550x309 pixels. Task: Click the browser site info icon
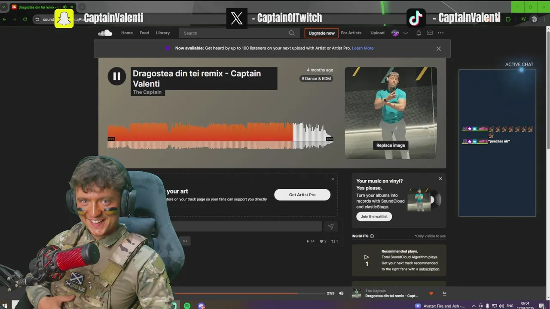click(x=37, y=19)
